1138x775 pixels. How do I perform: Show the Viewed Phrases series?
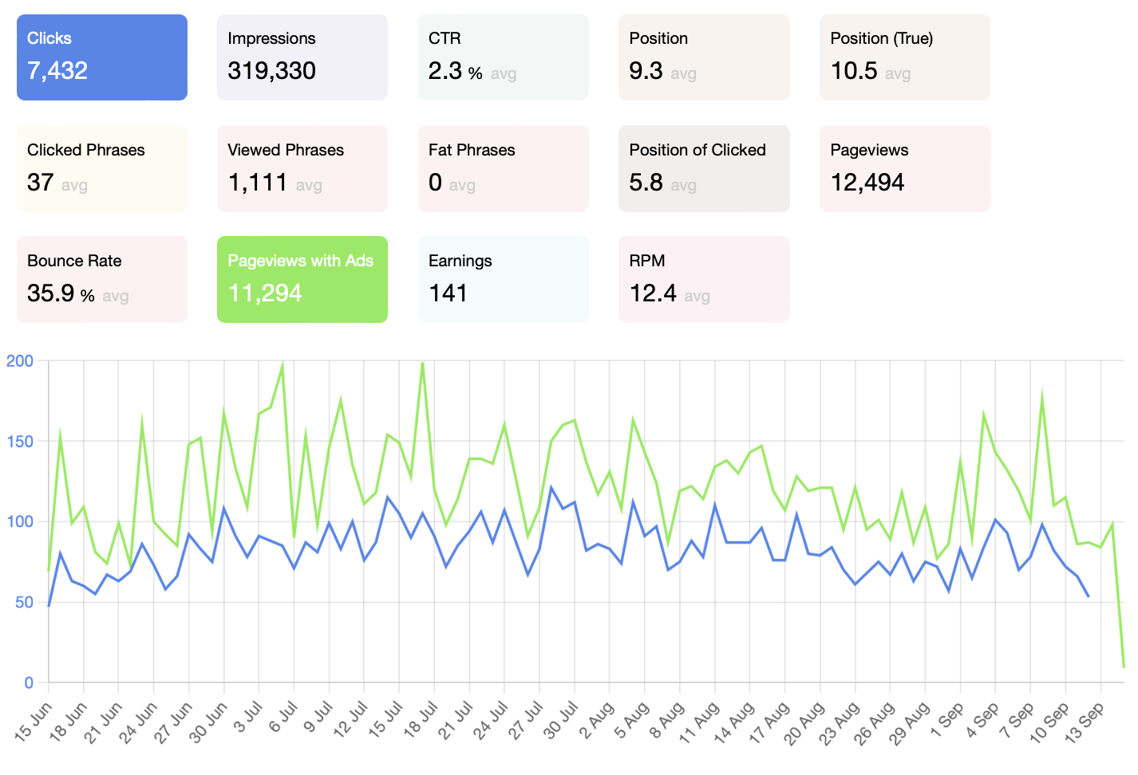302,168
